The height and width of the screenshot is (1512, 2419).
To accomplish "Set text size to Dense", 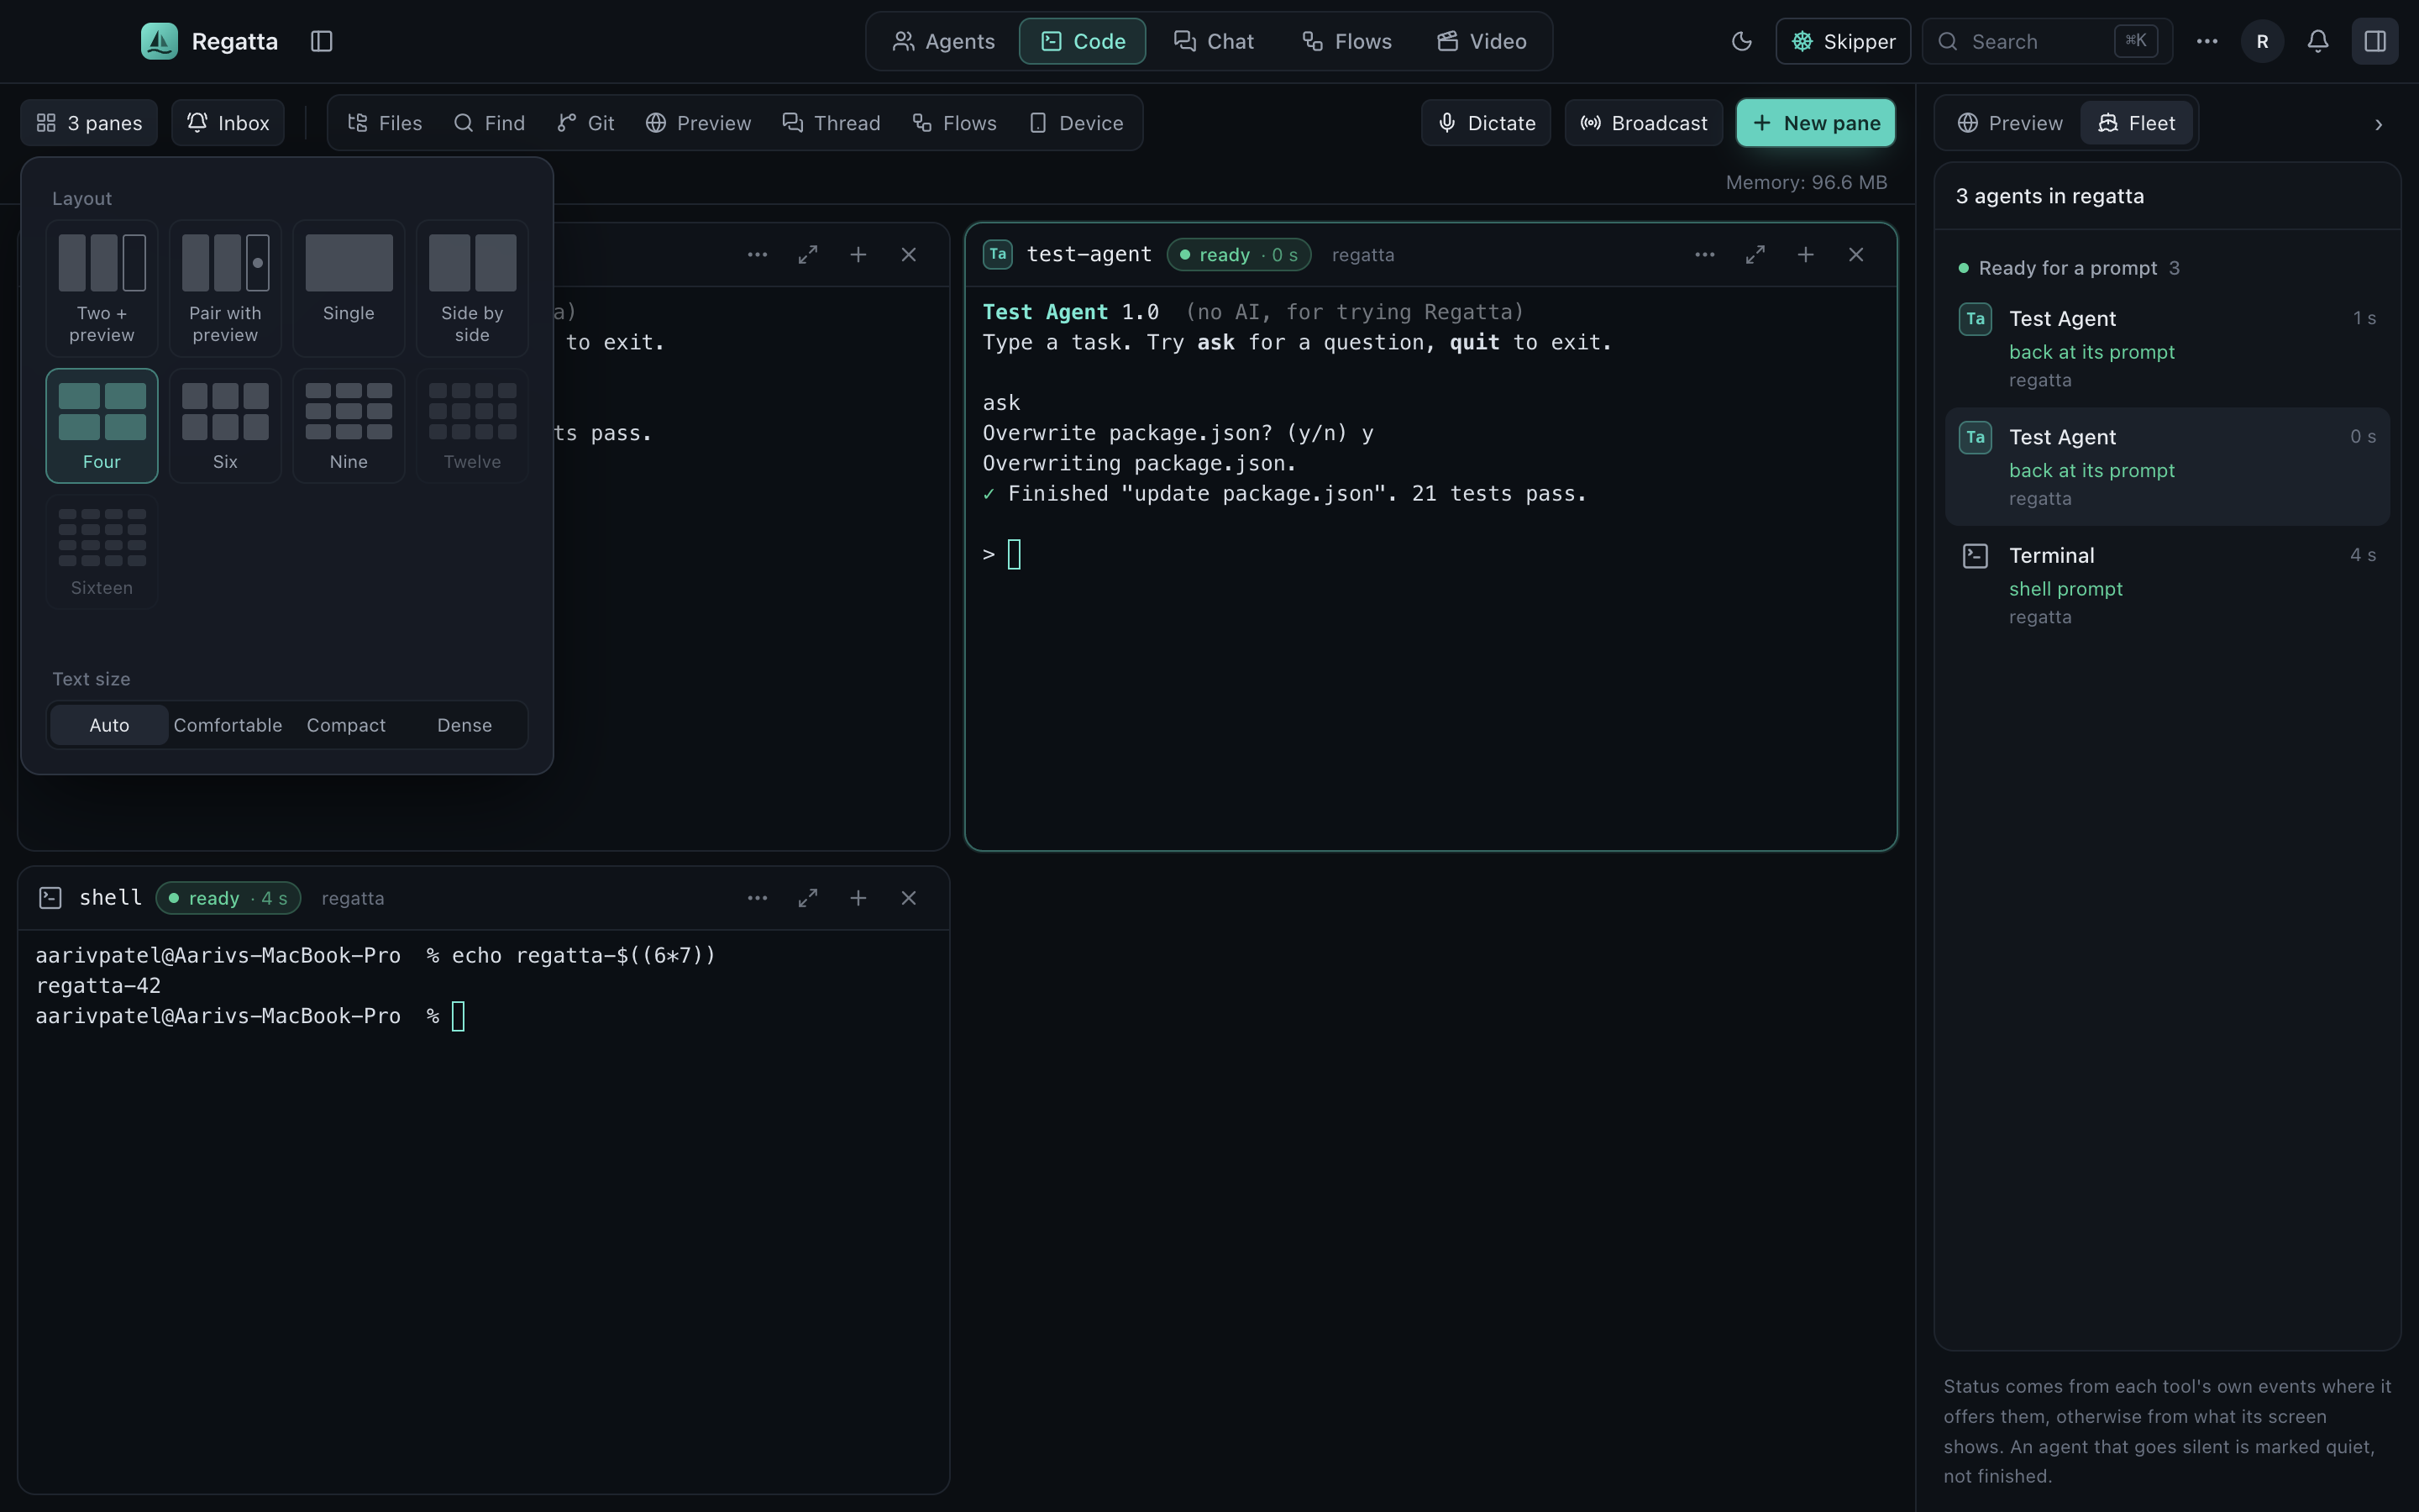I will (464, 725).
